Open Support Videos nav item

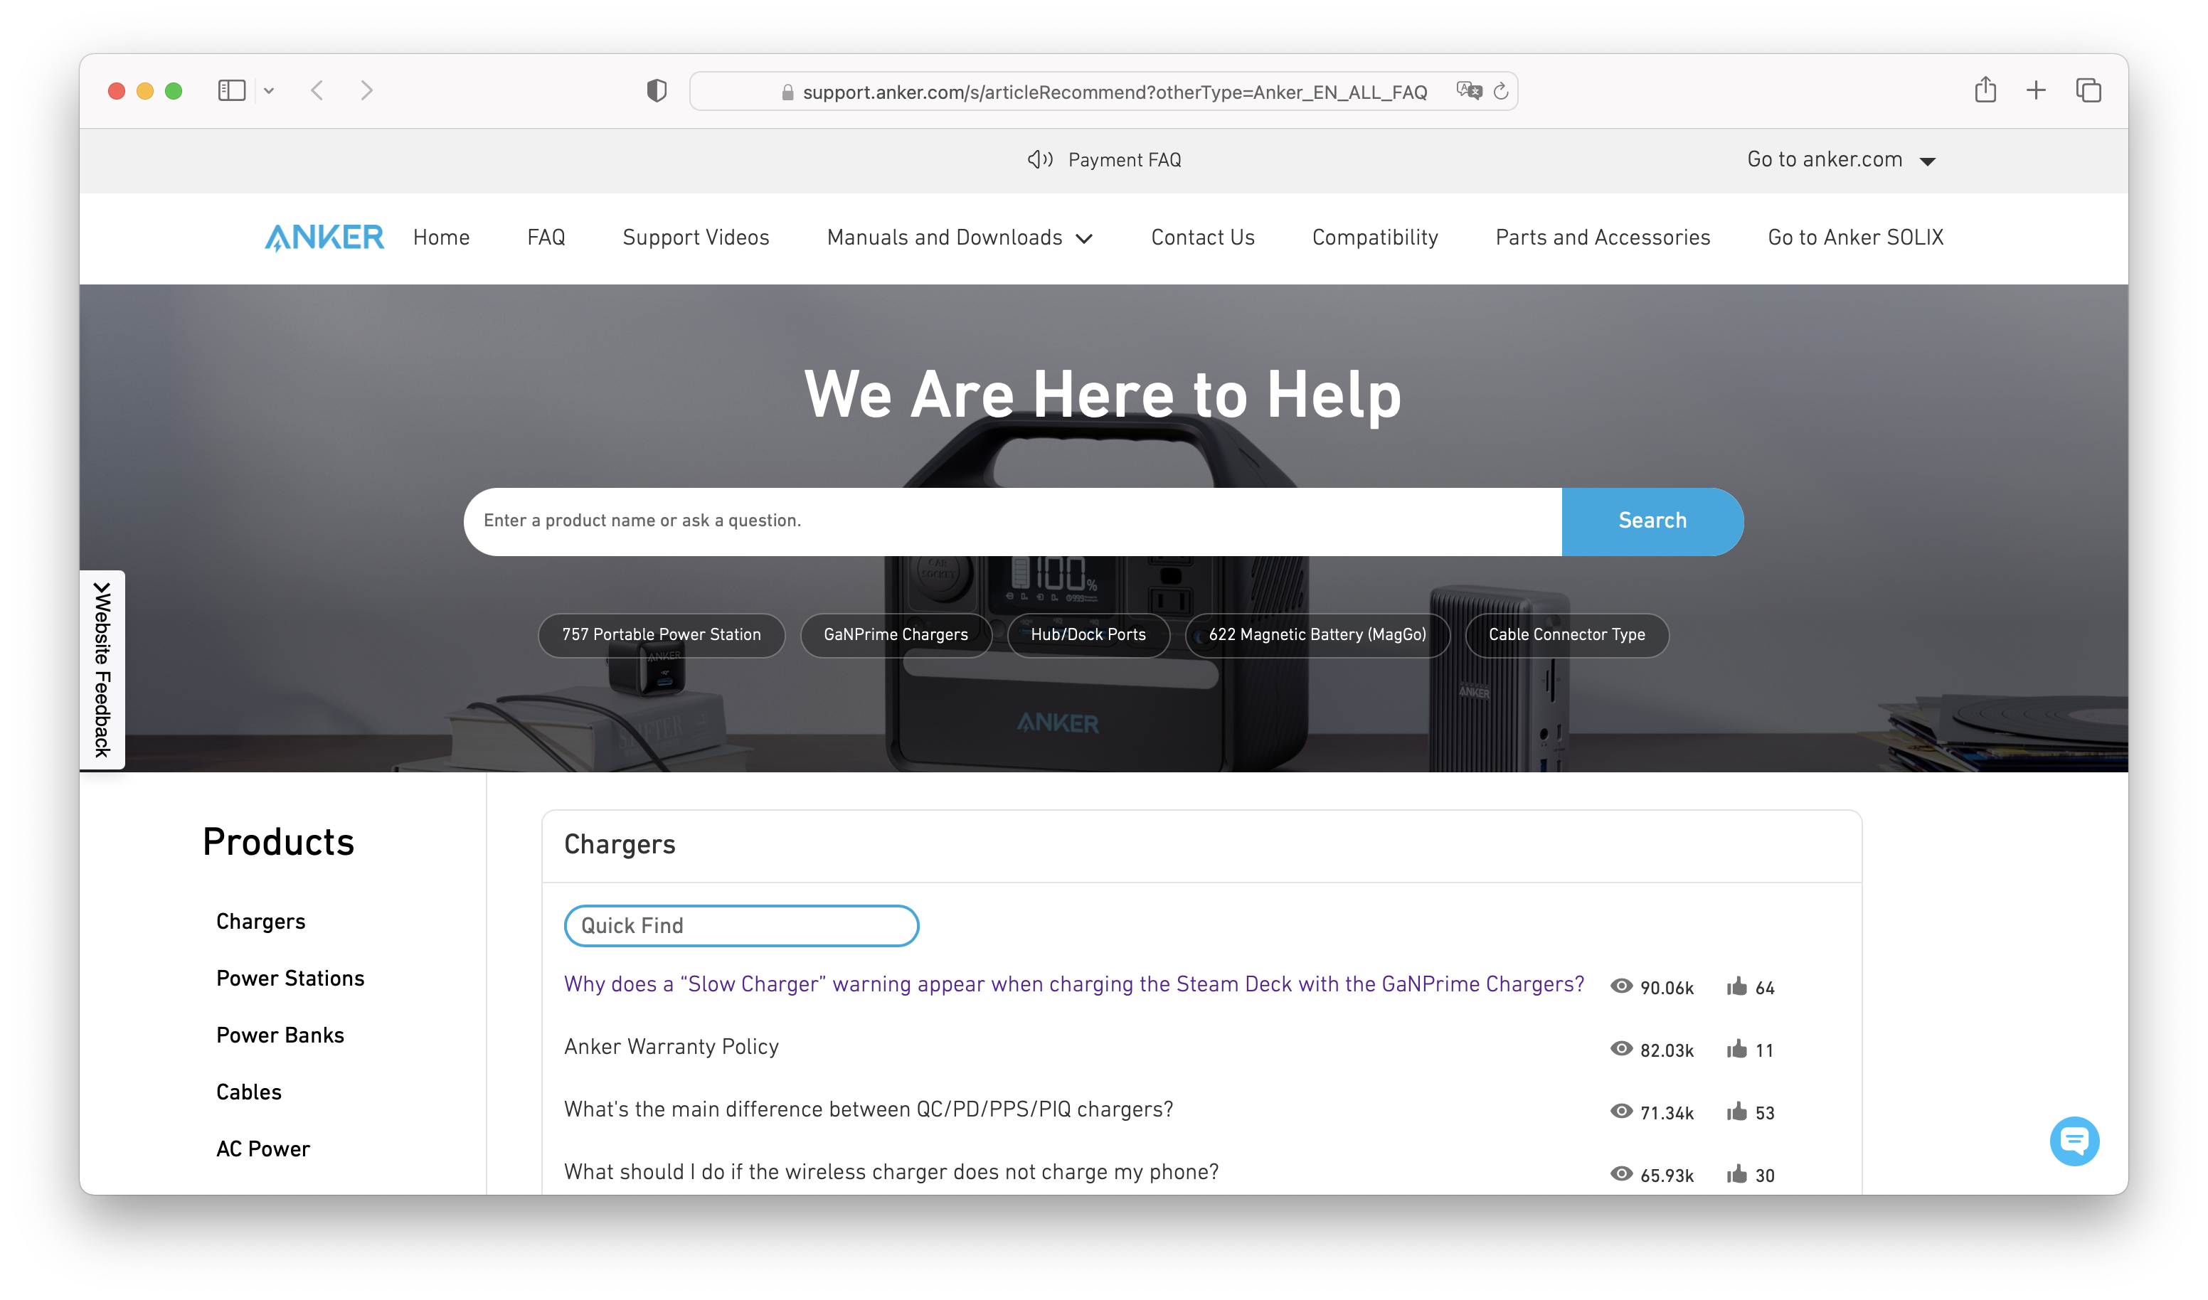696,238
